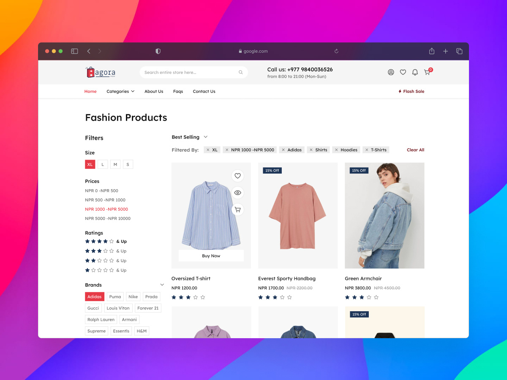Collapse the Brands filter section
Screen dimensions: 507x380
[x=162, y=285]
